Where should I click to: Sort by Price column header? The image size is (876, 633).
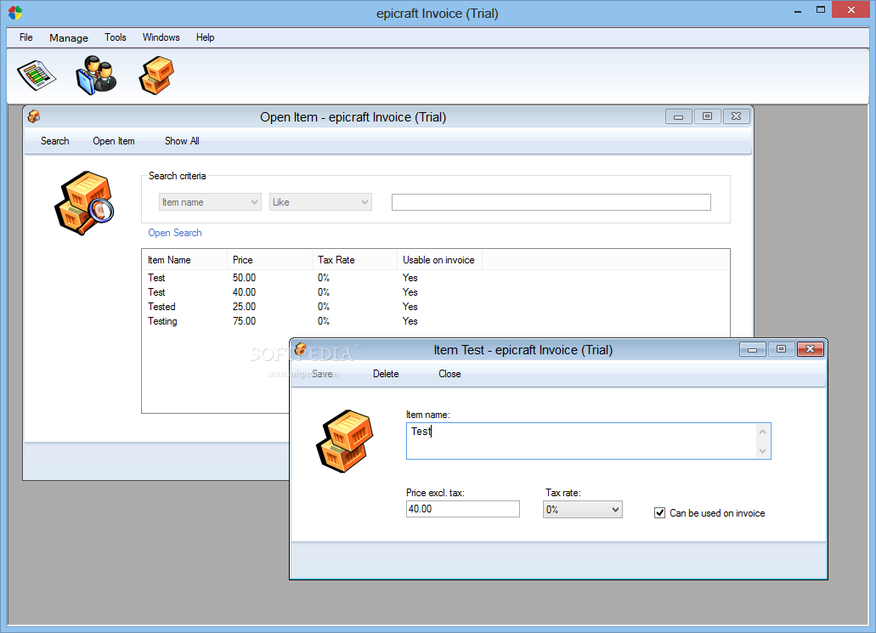click(x=269, y=260)
